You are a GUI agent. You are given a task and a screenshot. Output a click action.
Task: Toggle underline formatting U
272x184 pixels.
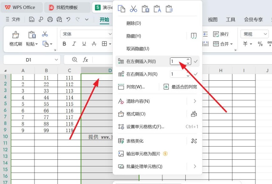(84, 44)
